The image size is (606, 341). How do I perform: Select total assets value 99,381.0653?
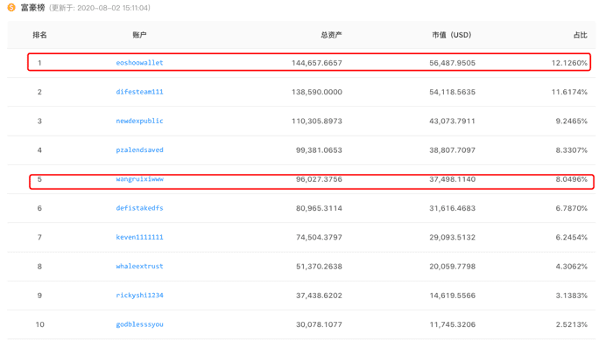coord(319,150)
